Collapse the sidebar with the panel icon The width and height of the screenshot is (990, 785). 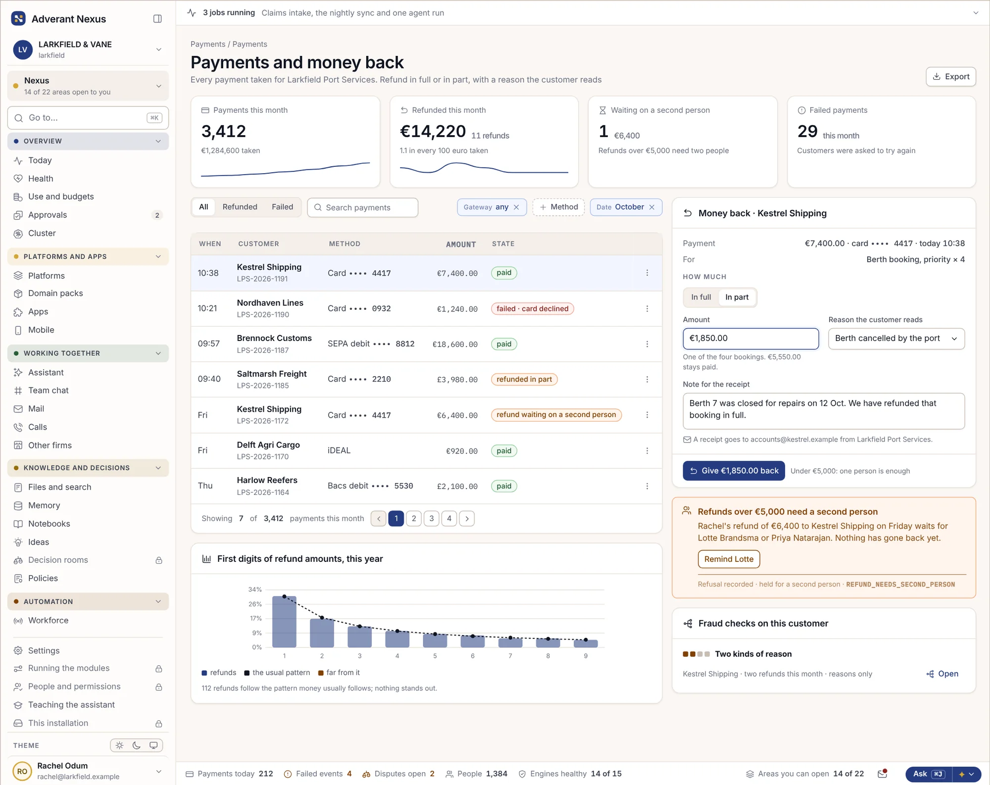tap(157, 19)
